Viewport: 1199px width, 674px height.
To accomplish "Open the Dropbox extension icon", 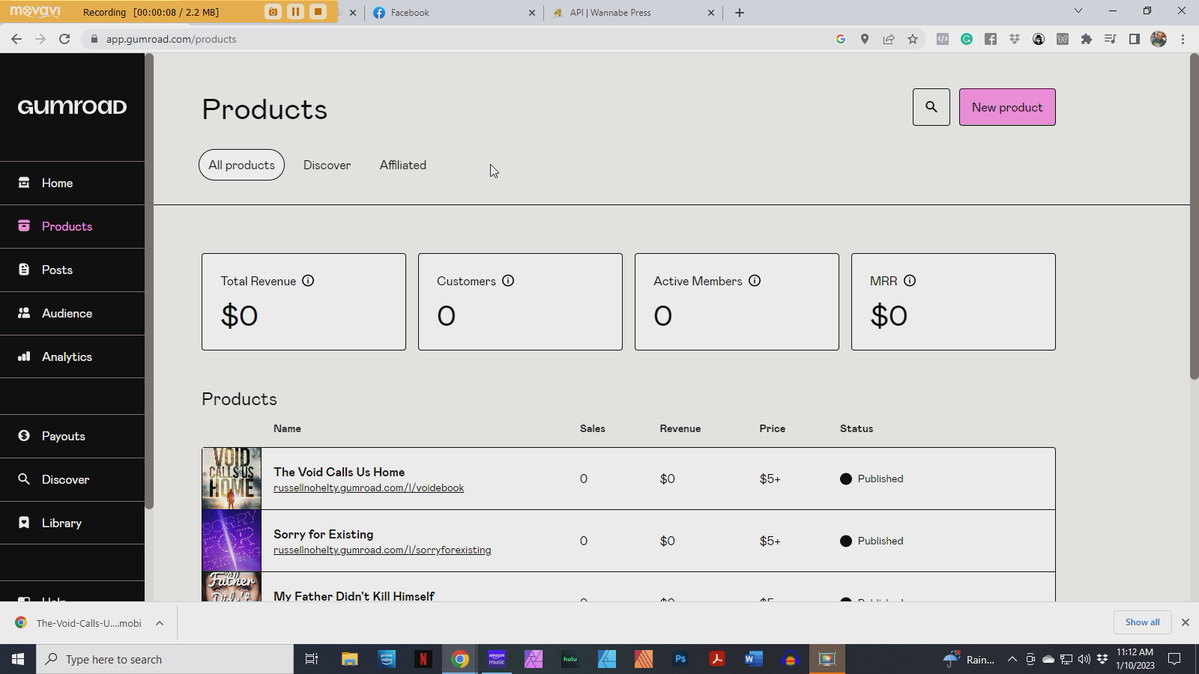I will (1015, 39).
